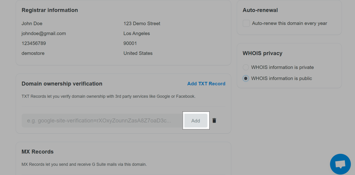The image size is (355, 175).
Task: Delete the TXT record with trash icon
Action: coord(214,120)
